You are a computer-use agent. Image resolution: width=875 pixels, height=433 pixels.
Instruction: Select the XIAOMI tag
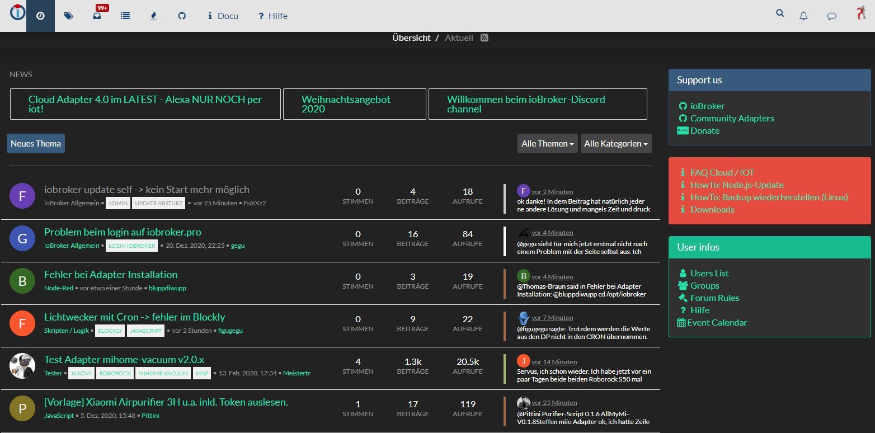pyautogui.click(x=82, y=373)
